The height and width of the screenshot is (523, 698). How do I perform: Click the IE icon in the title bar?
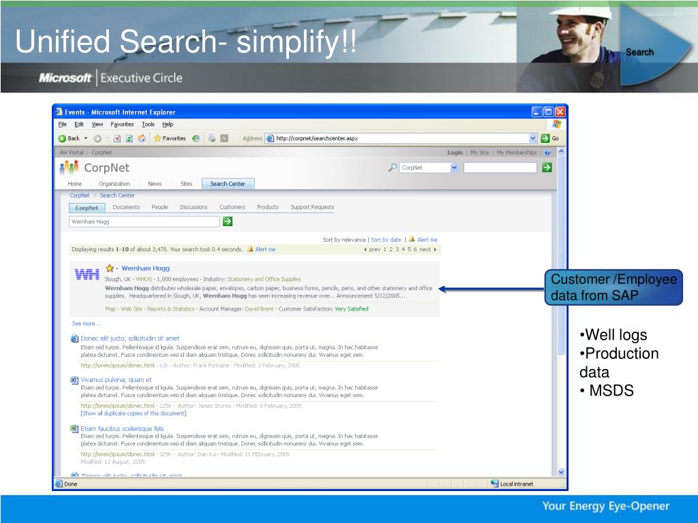[59, 112]
